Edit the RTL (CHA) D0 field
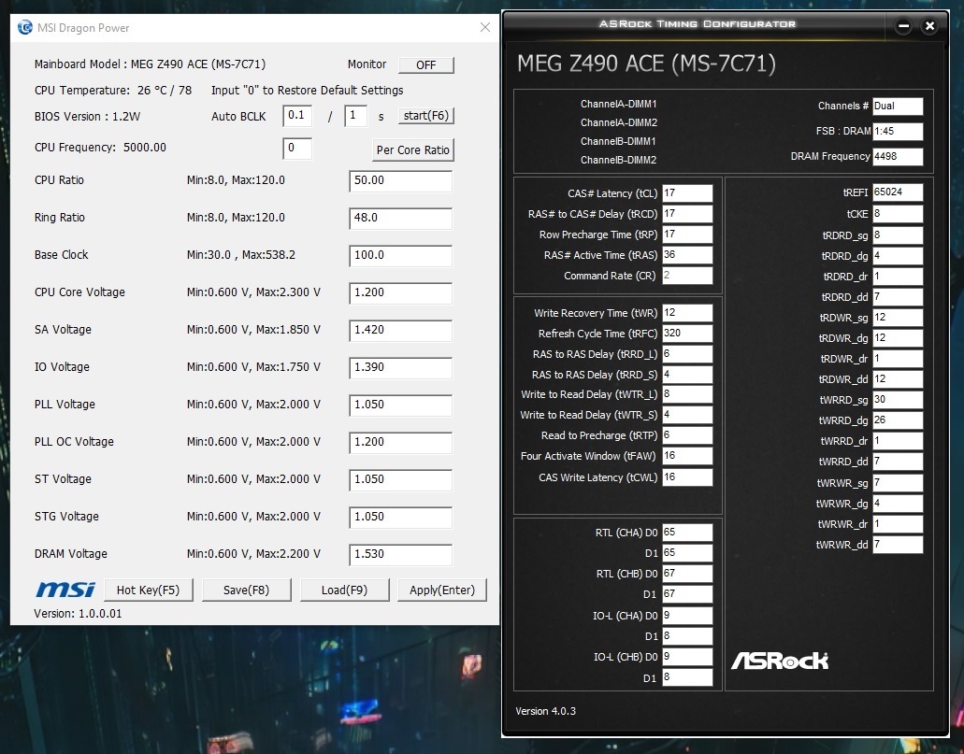 (687, 533)
